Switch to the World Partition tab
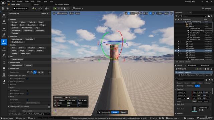 pyautogui.click(x=193, y=65)
